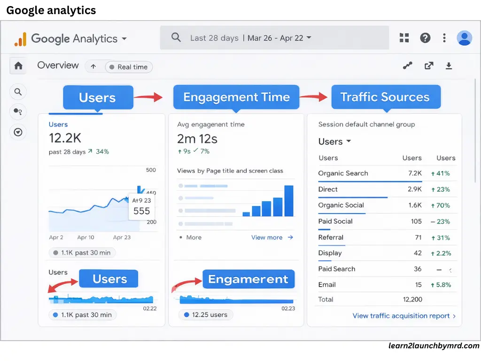Go to the Home sidebar icon
Viewport: 481px width, 361px height.
click(x=18, y=66)
